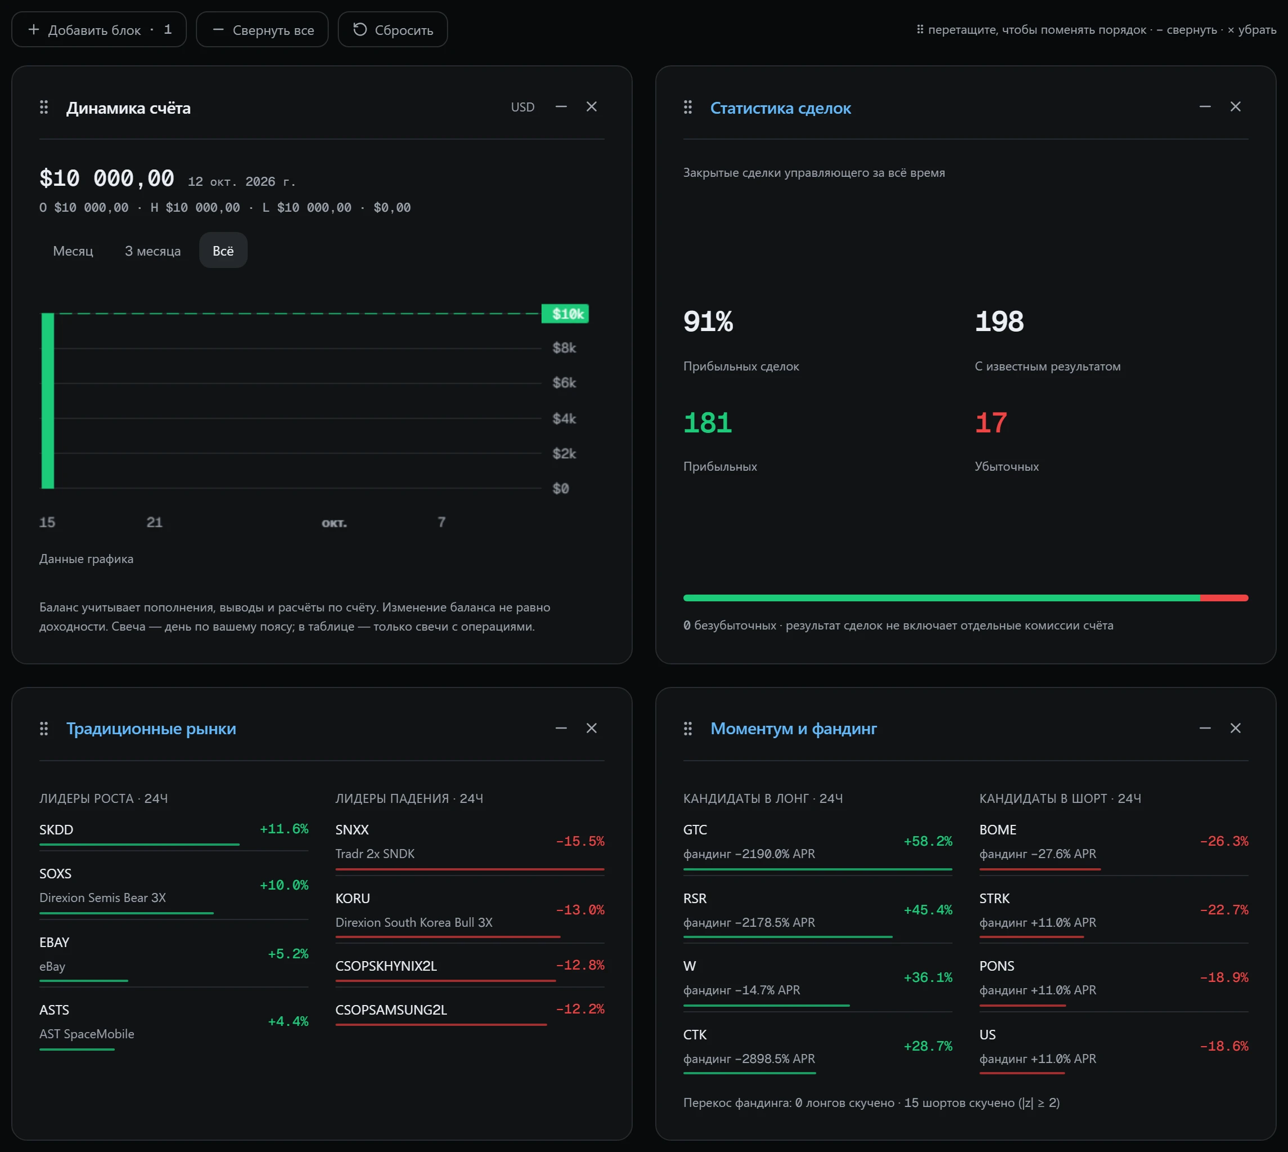The width and height of the screenshot is (1288, 1152).
Task: Click the win/loss ratio progress bar
Action: (965, 597)
